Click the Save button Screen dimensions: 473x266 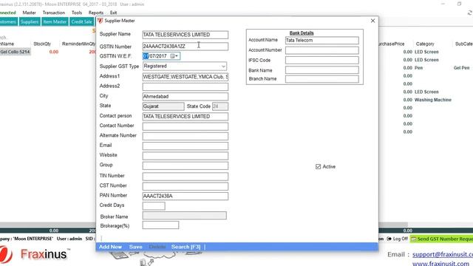[x=135, y=247]
